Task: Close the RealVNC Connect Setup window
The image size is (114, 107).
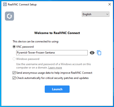Action: click(x=109, y=4)
